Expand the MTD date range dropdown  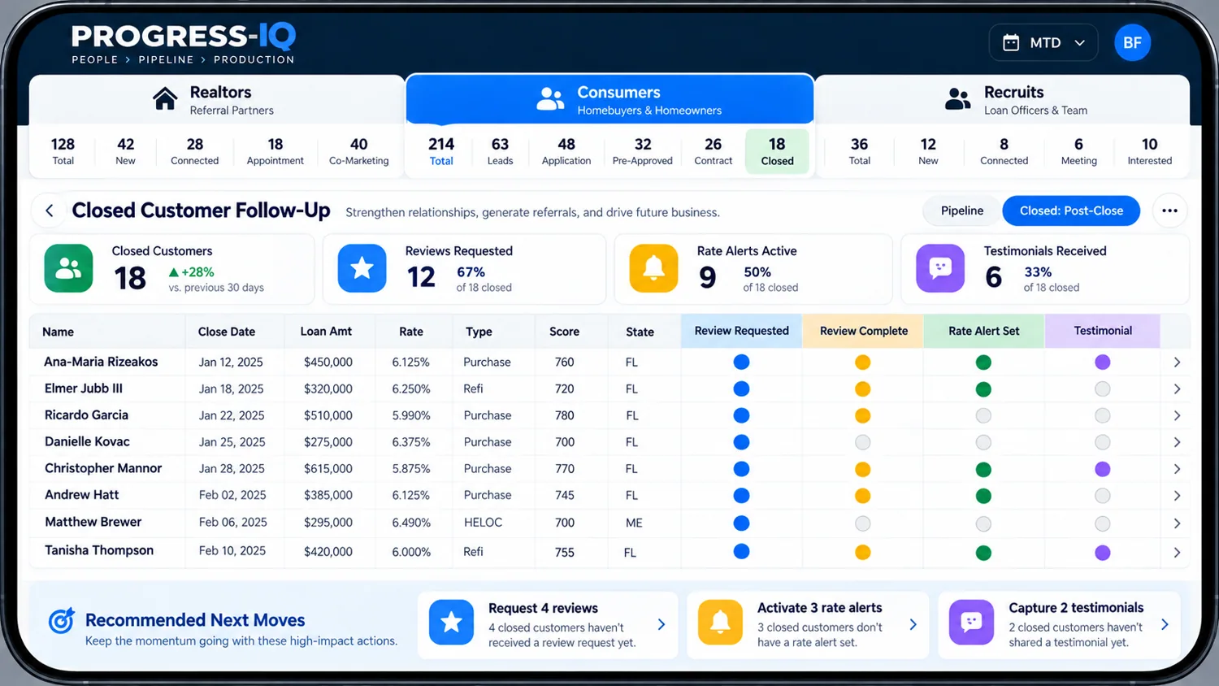tap(1043, 43)
